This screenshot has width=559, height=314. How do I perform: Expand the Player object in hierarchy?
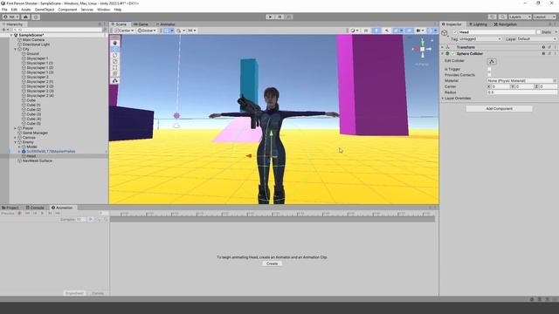[x=16, y=128]
